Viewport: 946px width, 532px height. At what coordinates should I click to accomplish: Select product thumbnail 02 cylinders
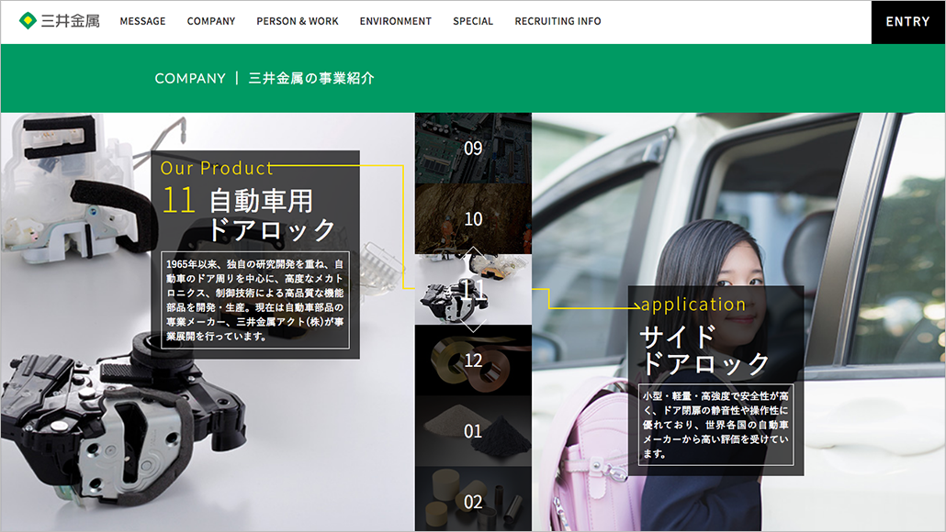(x=473, y=499)
